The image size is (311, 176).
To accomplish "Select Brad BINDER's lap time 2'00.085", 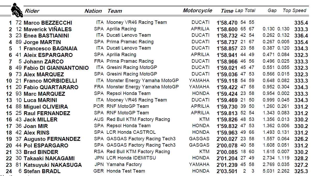I will click(x=227, y=152).
